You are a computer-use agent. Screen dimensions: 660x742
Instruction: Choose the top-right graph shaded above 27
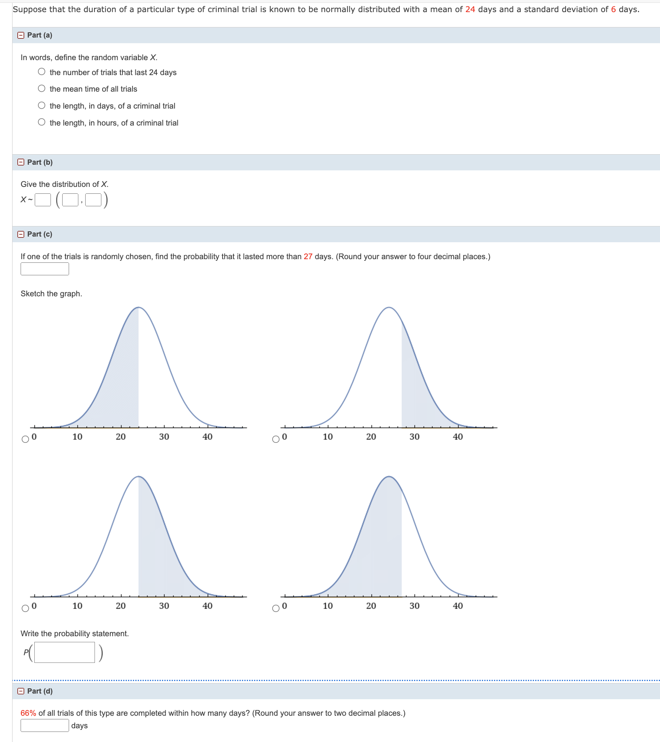(276, 438)
